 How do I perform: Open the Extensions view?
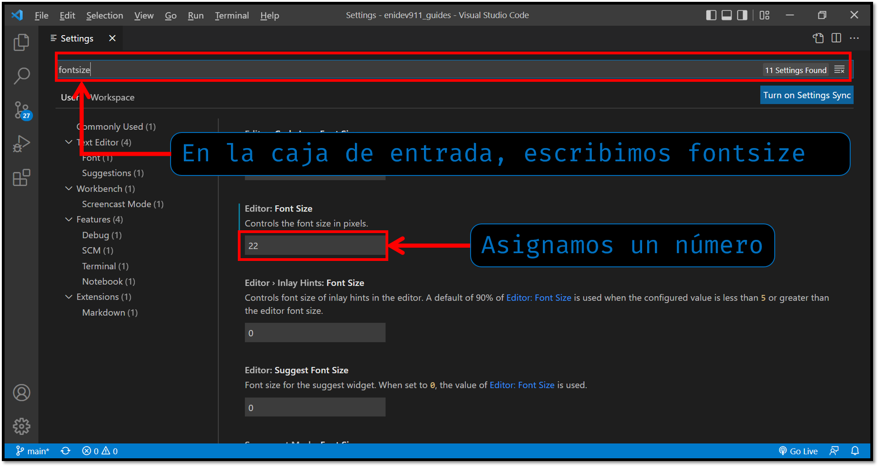pyautogui.click(x=21, y=178)
